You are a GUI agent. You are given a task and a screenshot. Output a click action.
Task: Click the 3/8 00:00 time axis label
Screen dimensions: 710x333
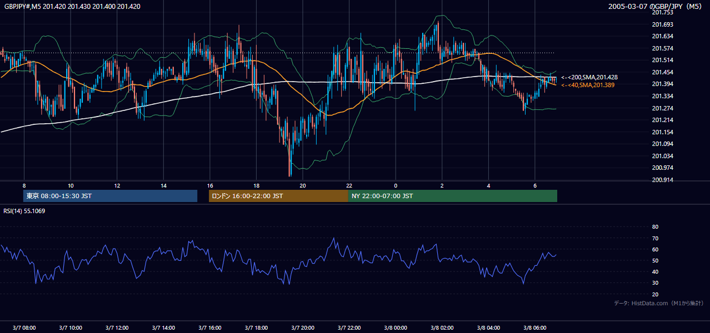[396, 327]
